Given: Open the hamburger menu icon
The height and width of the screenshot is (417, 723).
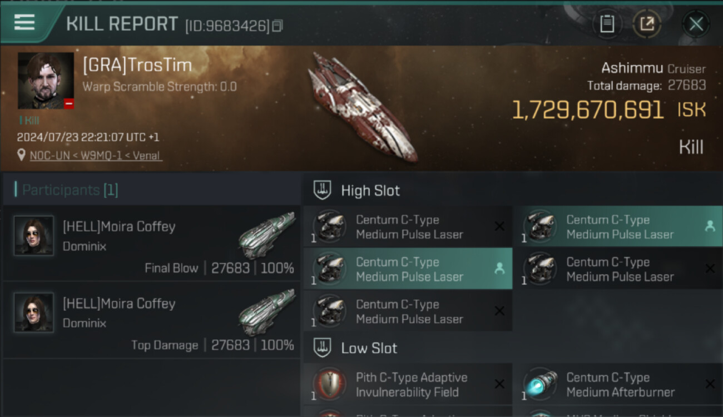Looking at the screenshot, I should point(24,22).
